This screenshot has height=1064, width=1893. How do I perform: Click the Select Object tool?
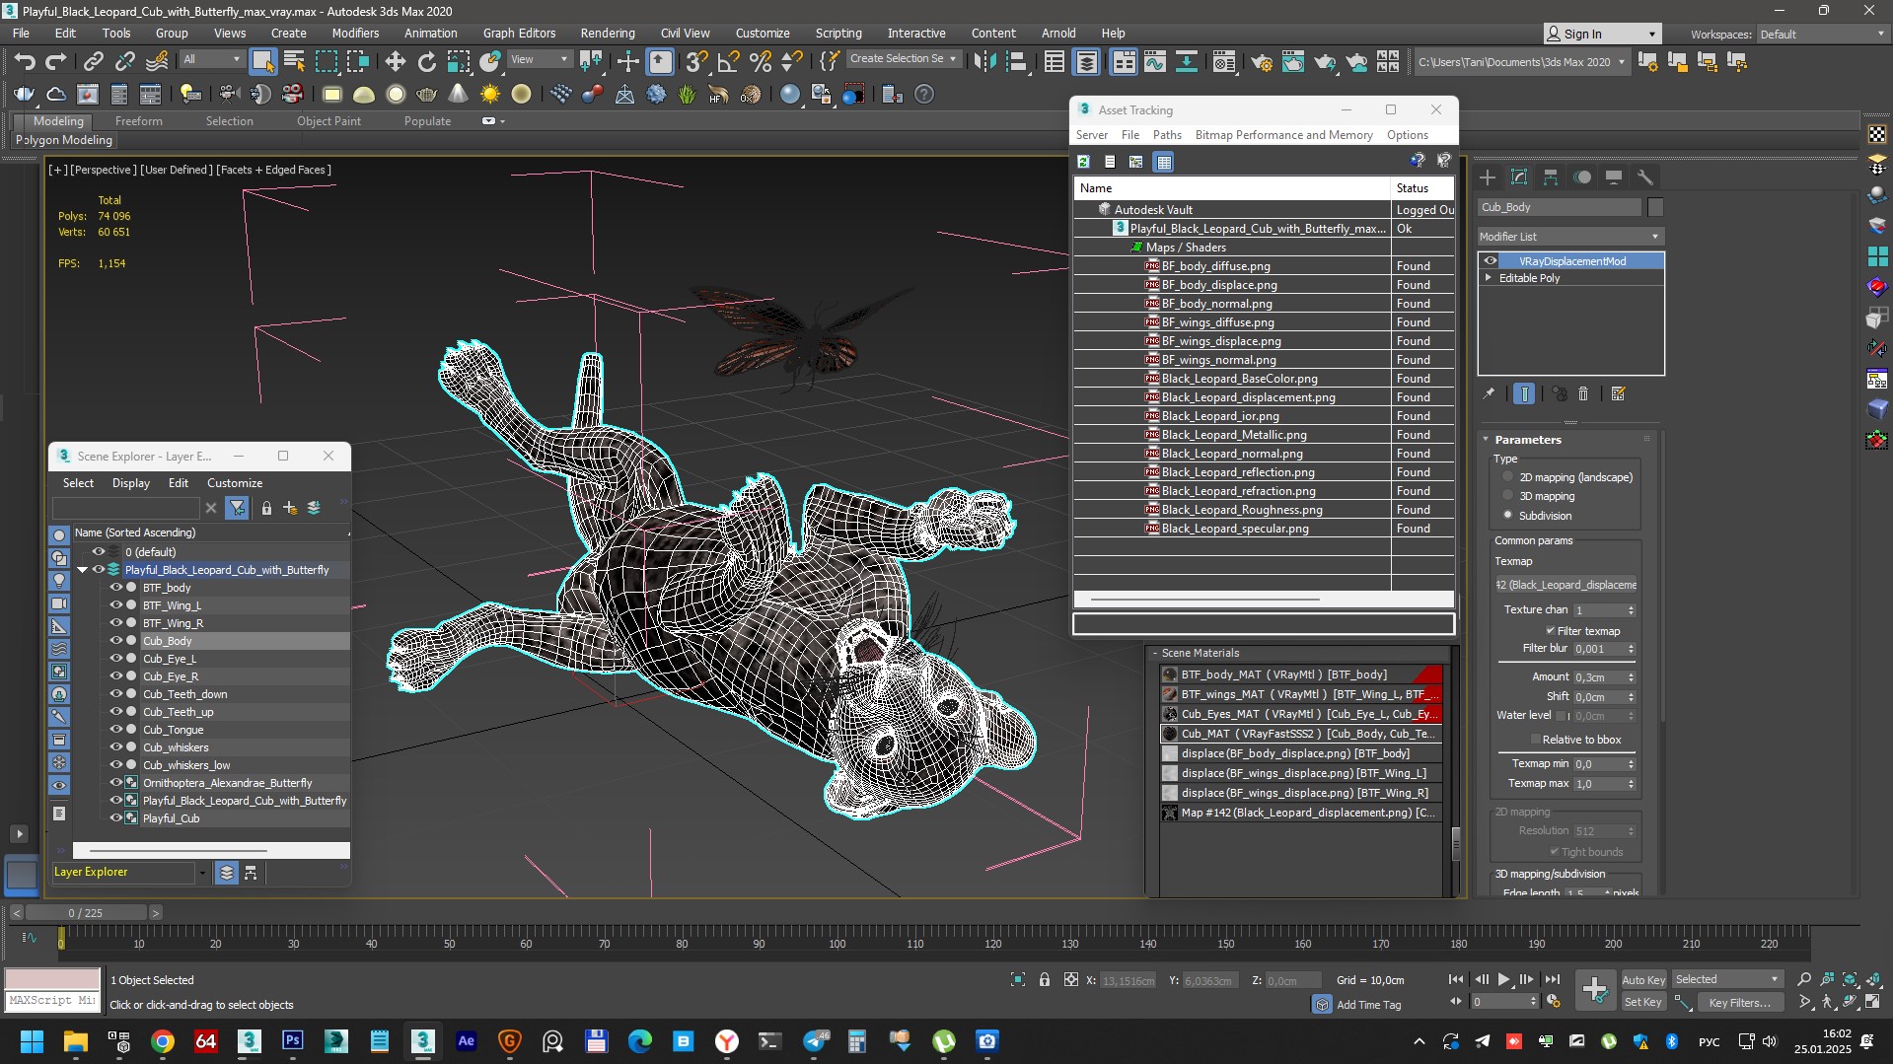coord(262,61)
